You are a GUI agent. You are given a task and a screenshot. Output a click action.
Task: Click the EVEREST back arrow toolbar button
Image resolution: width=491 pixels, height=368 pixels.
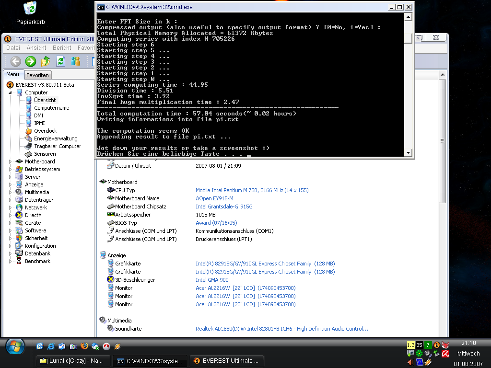(16, 61)
